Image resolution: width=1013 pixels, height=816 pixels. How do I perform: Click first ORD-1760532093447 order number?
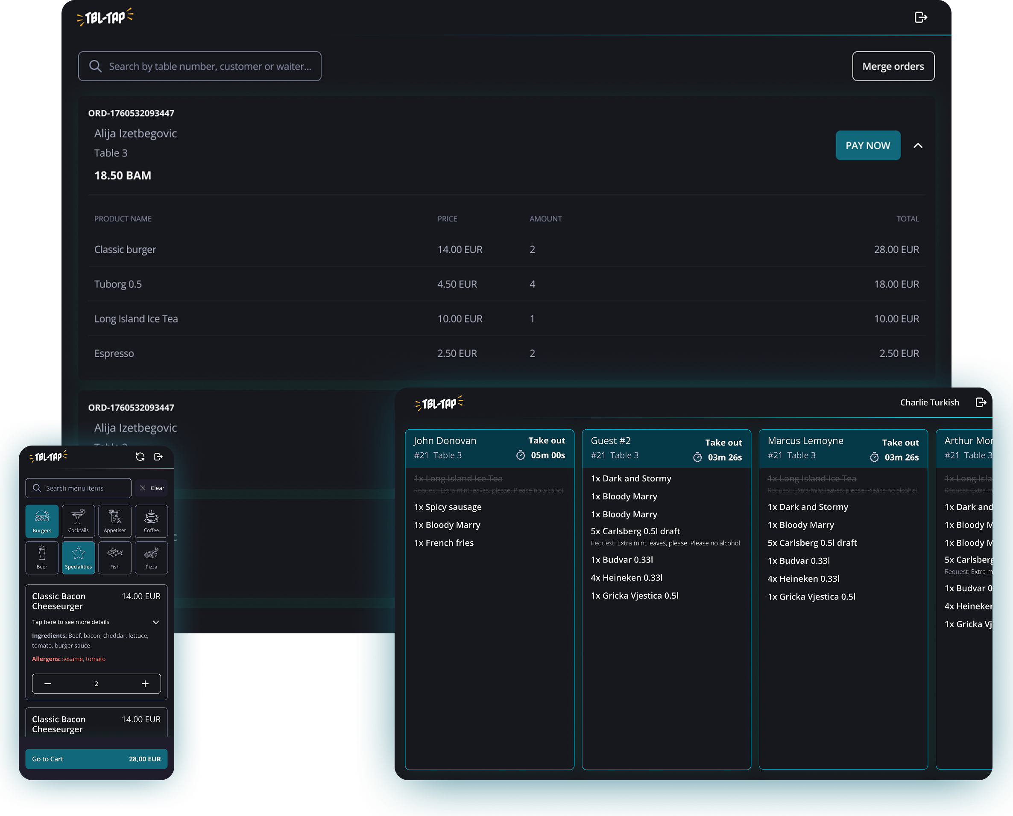tap(131, 113)
